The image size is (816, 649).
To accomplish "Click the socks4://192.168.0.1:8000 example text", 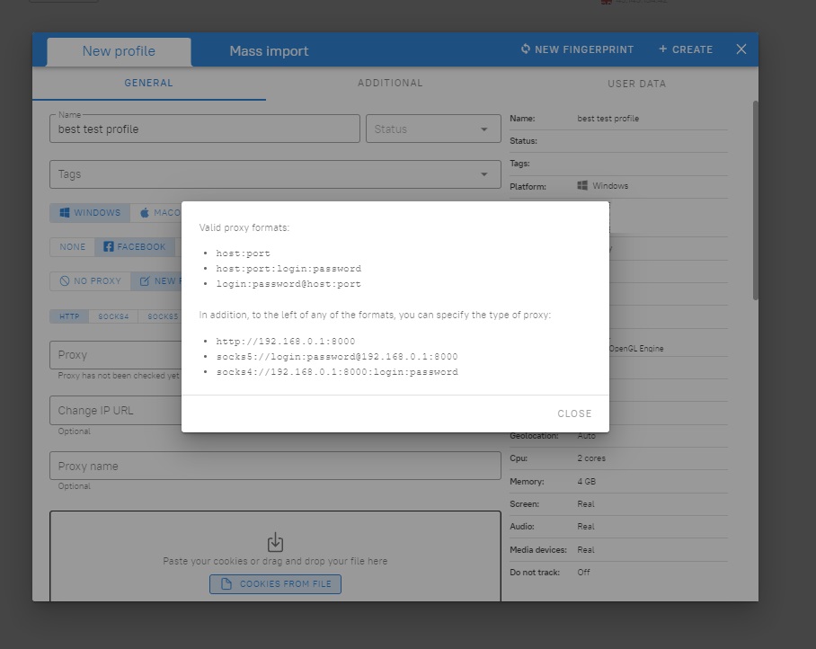I will 337,371.
